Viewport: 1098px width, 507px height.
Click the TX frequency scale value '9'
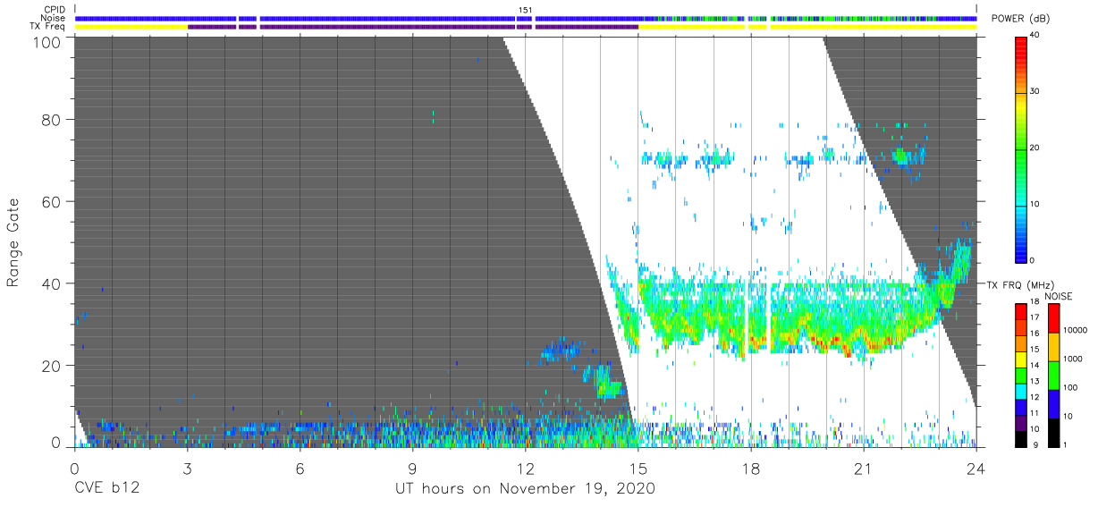(1036, 444)
